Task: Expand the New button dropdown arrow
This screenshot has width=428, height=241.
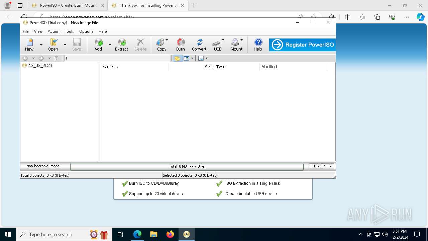Action: (x=41, y=45)
